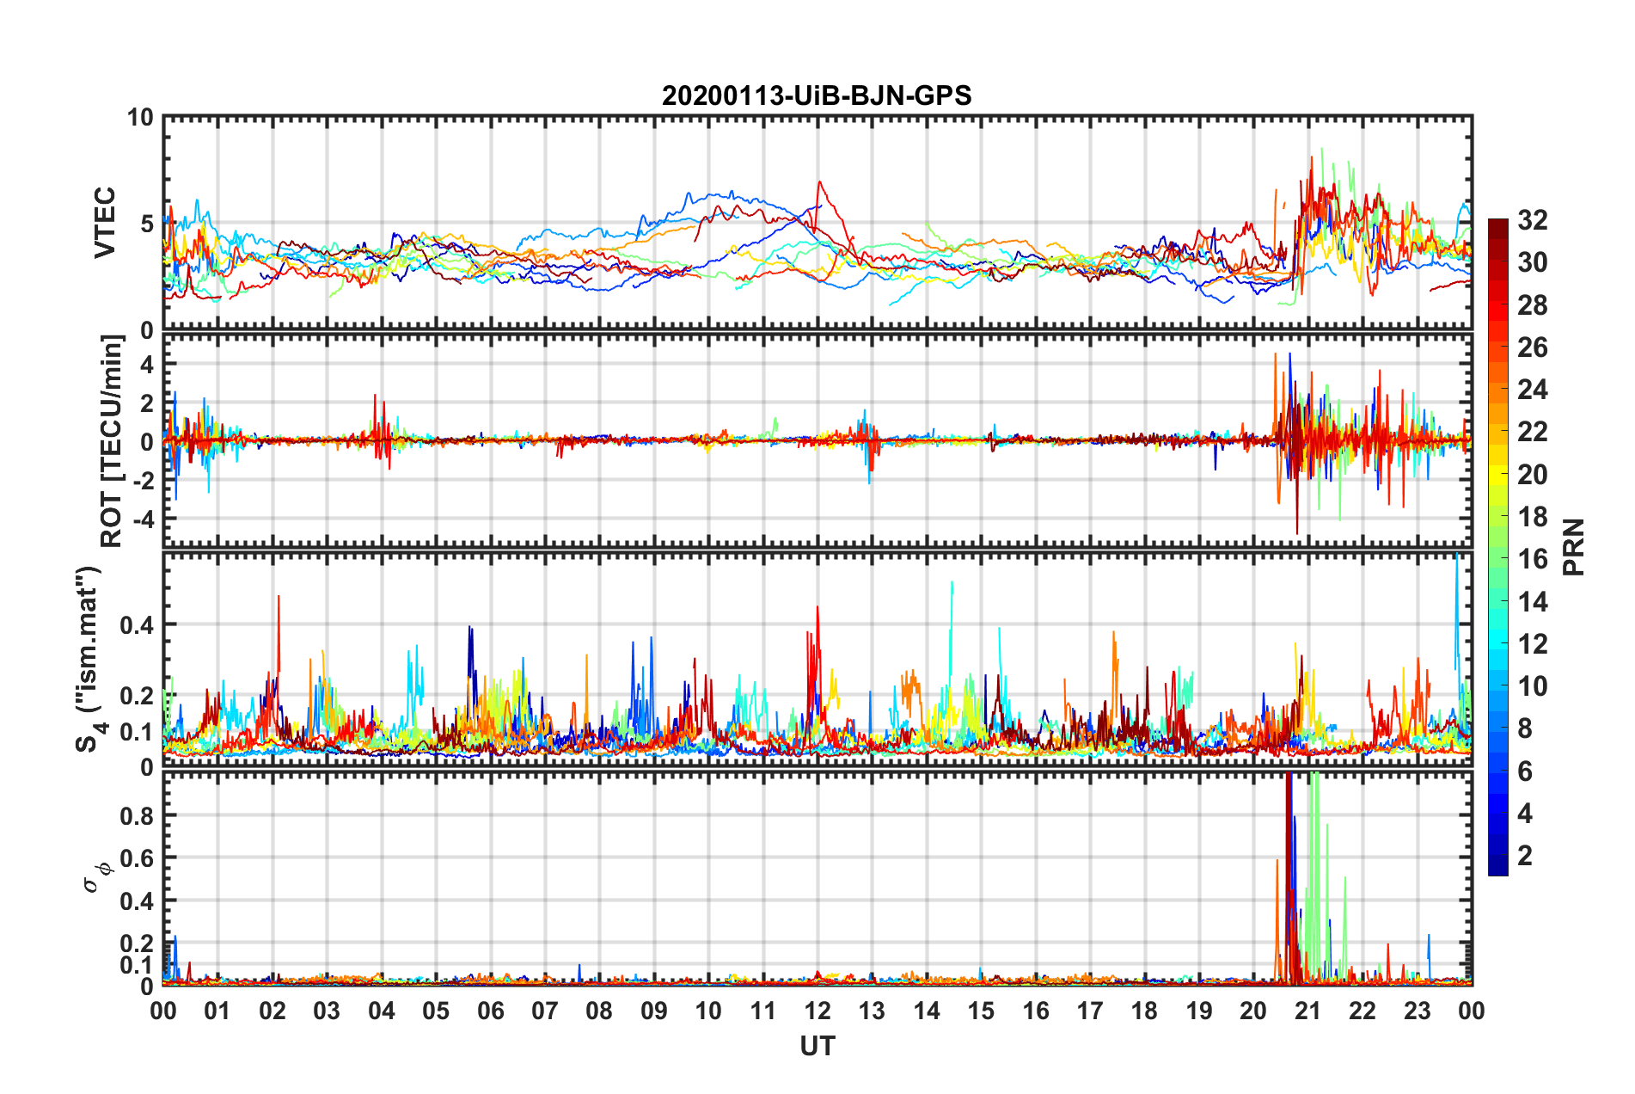Click the "18" tick on the UT axis
The height and width of the screenshot is (1094, 1635).
(x=1145, y=1011)
